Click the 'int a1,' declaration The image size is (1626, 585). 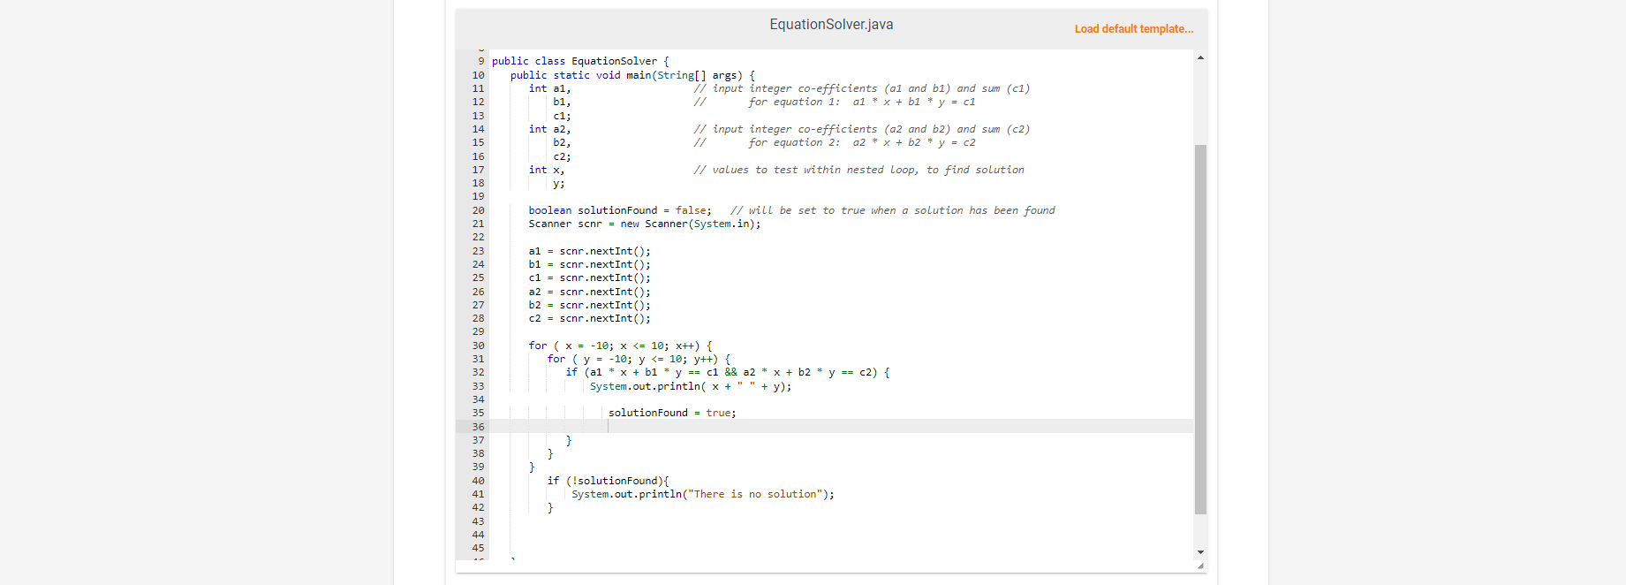(550, 88)
